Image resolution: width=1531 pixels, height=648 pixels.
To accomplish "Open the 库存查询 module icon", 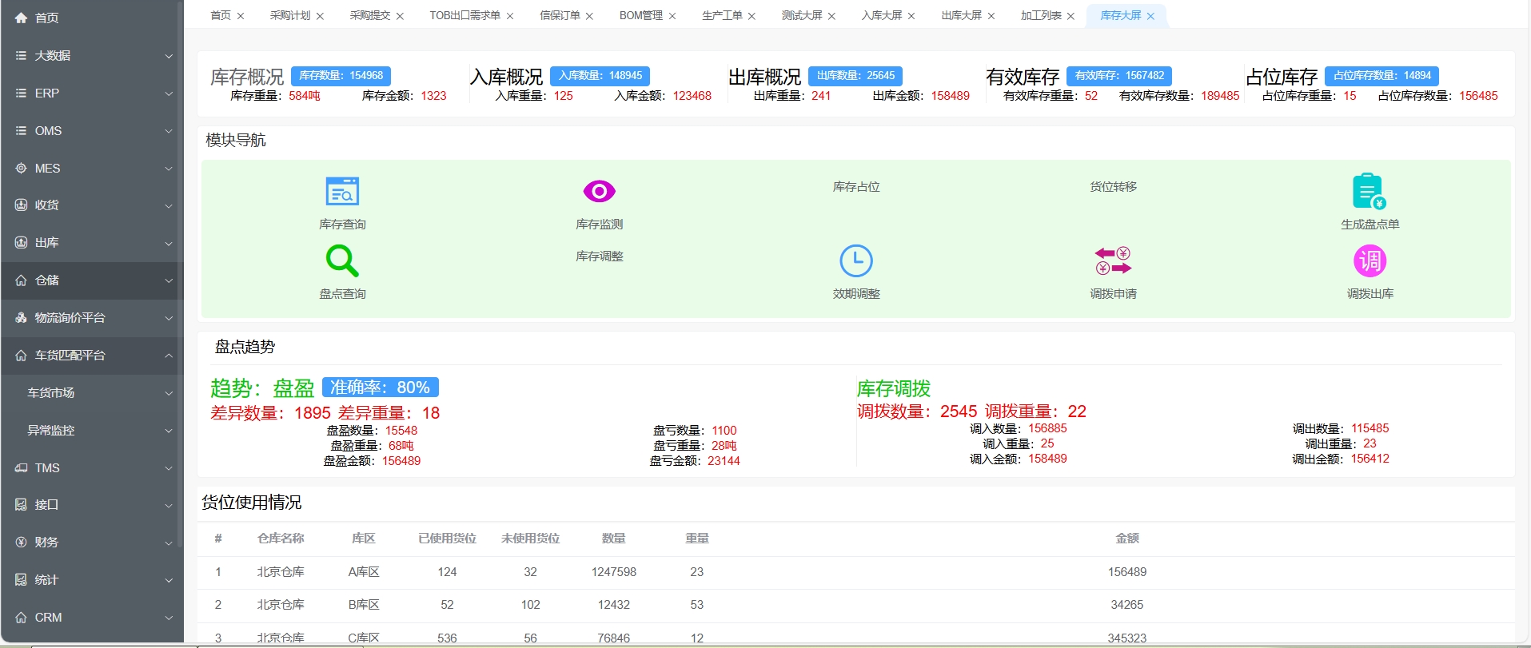I will (x=342, y=192).
